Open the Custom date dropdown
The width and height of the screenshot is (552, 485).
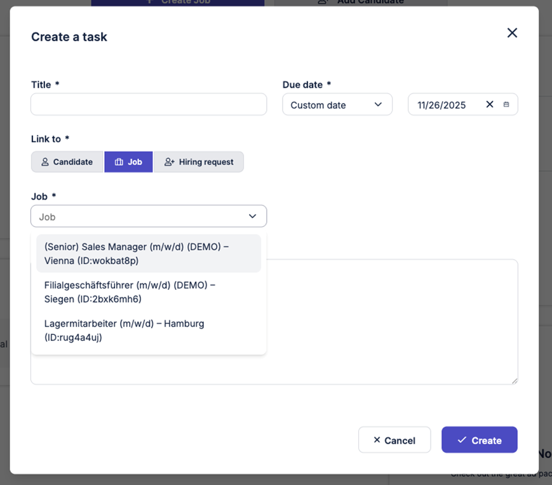pos(337,105)
